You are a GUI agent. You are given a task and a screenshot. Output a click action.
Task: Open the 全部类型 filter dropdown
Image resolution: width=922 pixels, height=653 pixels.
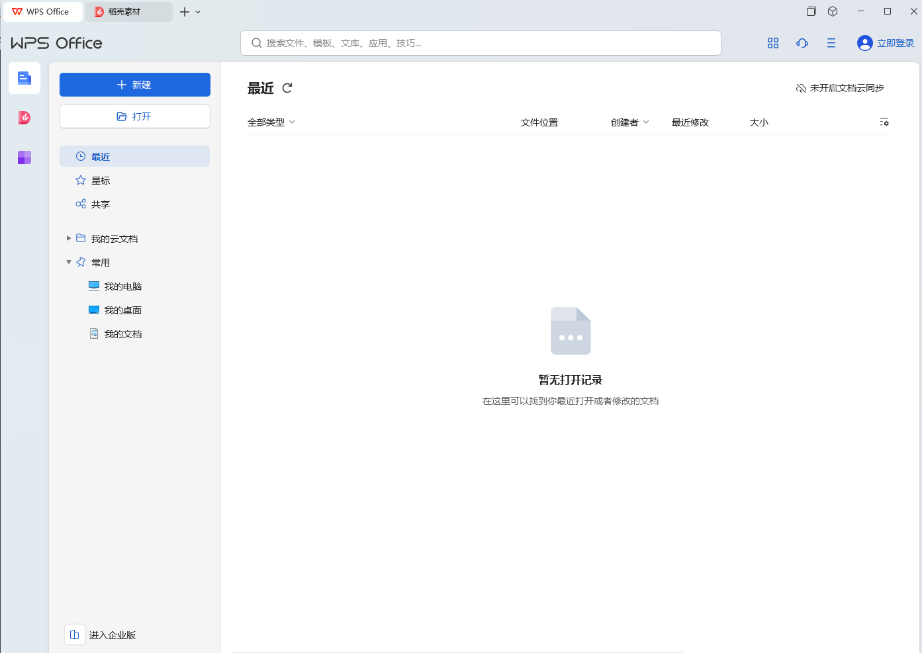tap(271, 122)
